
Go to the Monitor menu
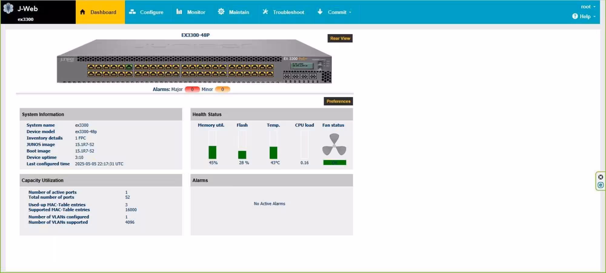[x=191, y=12]
